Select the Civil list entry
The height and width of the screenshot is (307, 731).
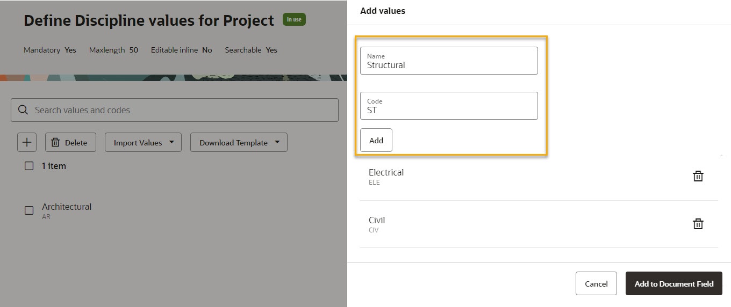(x=539, y=224)
